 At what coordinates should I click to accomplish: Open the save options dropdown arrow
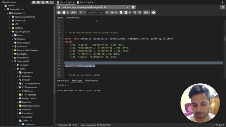coord(68,13)
